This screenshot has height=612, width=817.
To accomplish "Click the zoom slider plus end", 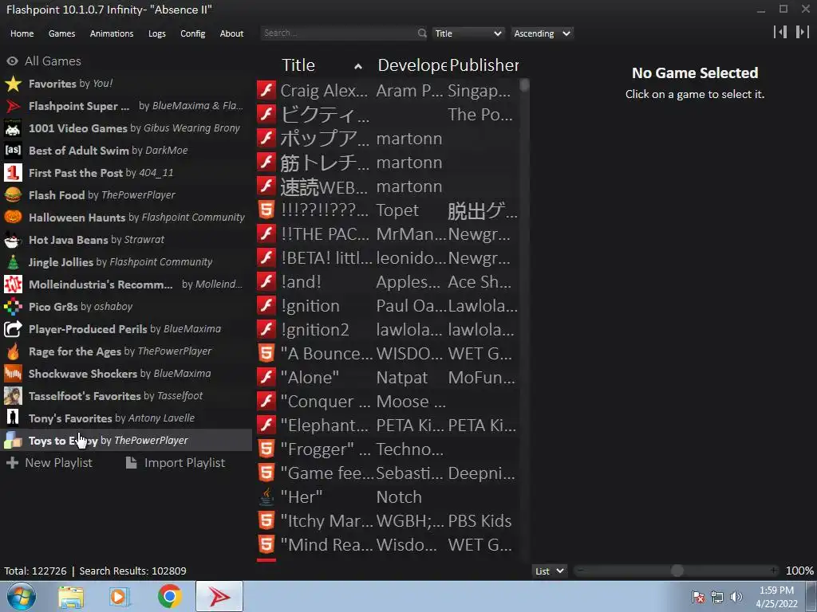I will coord(773,571).
